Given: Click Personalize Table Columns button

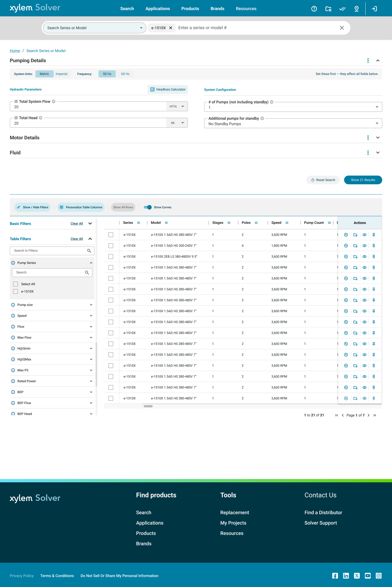Looking at the screenshot, I should [x=81, y=207].
